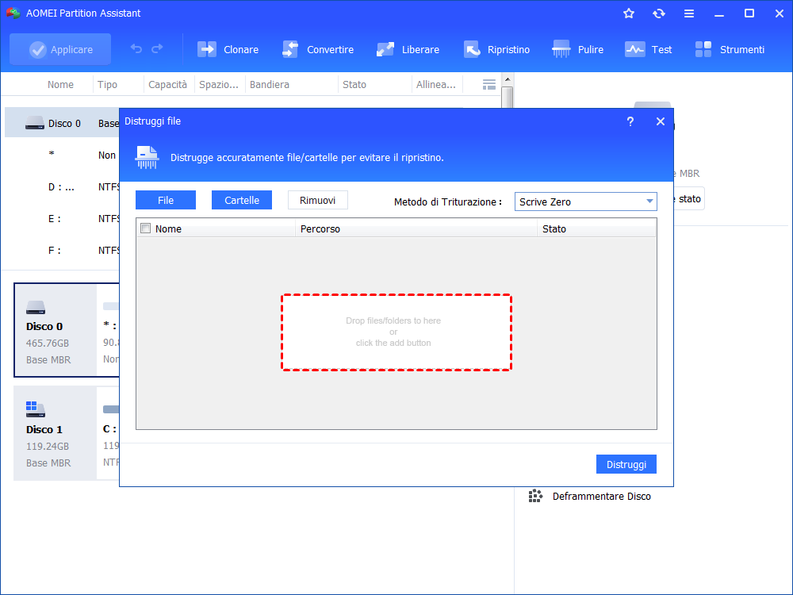
Task: Click the column list view options icon
Action: pyautogui.click(x=489, y=85)
